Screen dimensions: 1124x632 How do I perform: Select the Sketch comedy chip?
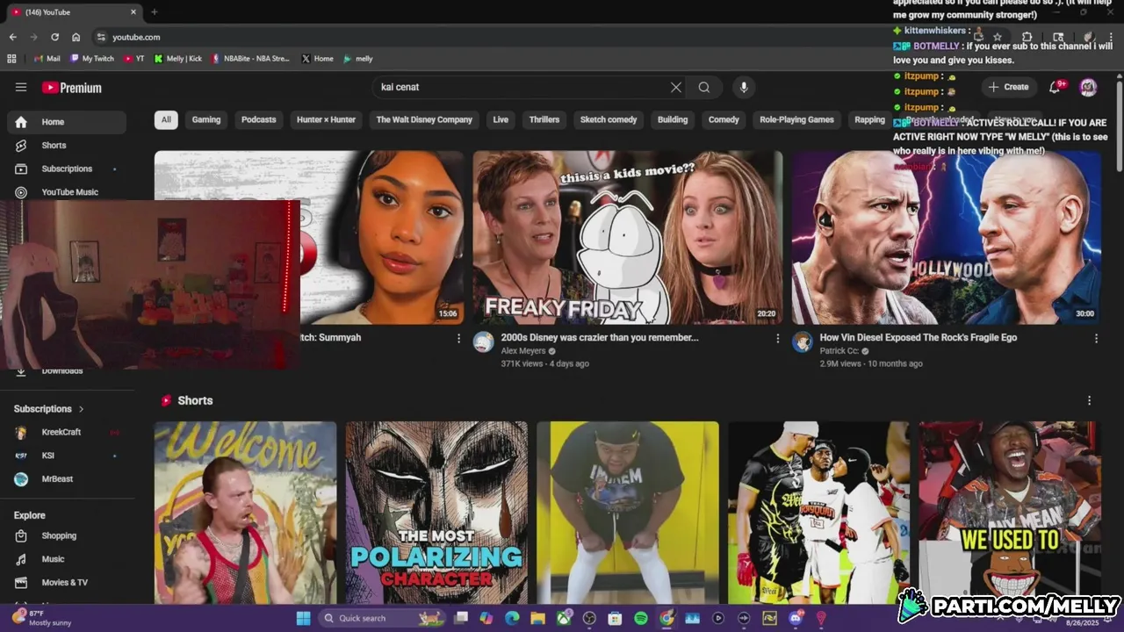tap(609, 119)
